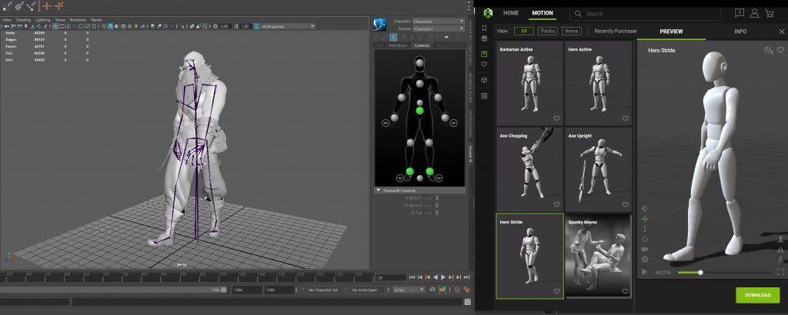Open the Shading menu in viewport
The height and width of the screenshot is (315, 788).
[x=25, y=19]
